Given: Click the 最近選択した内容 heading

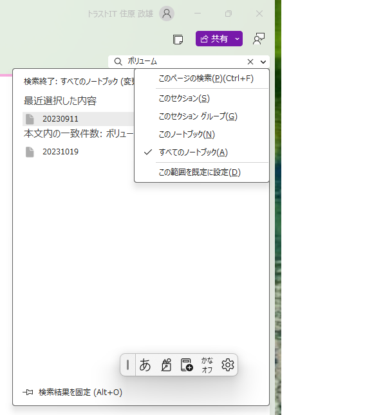Looking at the screenshot, I should (60, 101).
